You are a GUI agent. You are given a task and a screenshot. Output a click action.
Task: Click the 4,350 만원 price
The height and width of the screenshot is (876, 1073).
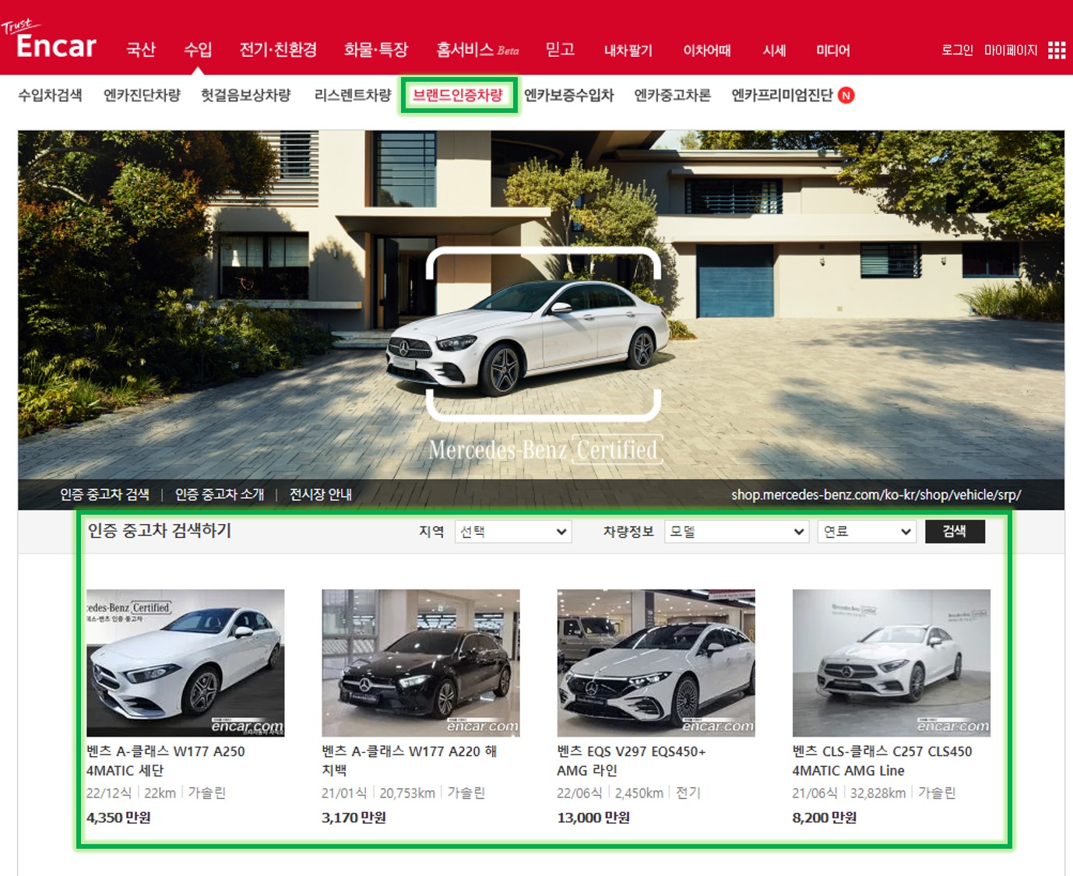[x=118, y=818]
